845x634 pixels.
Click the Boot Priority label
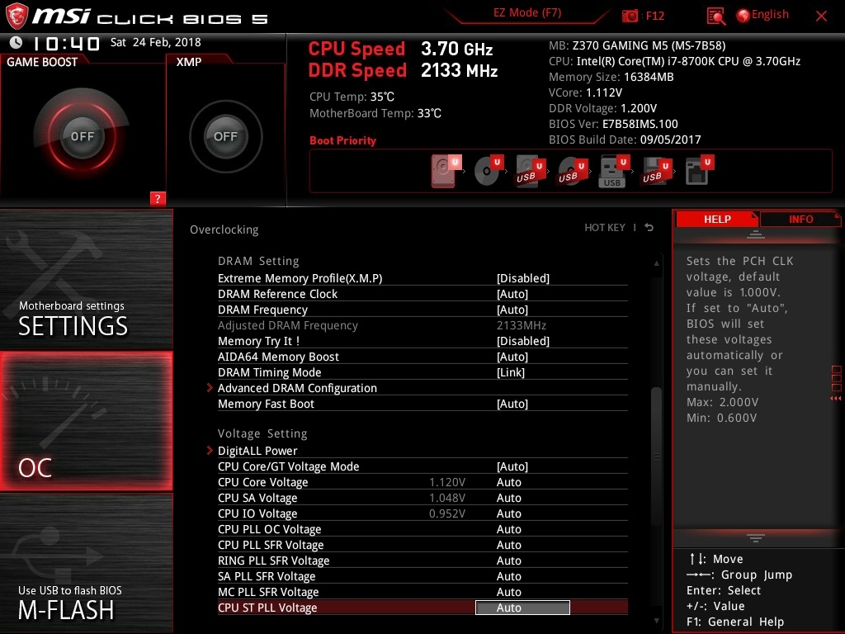[342, 140]
